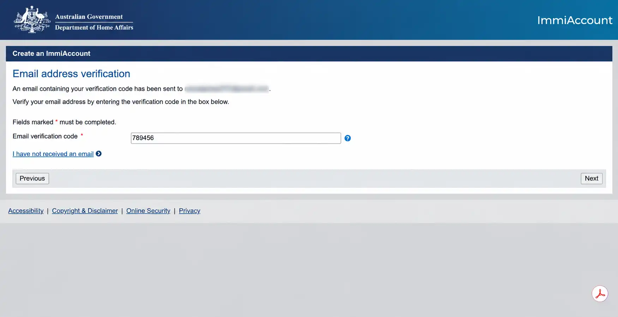This screenshot has width=618, height=317.
Task: Click the "Fields marked * must be completed" note
Action: coord(64,122)
